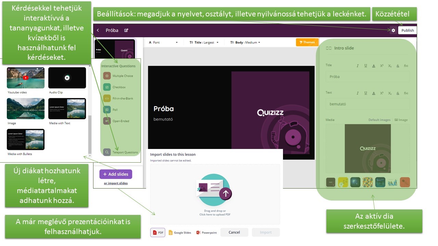
Task: Choose the Youtube video slide template
Action: tap(26, 78)
